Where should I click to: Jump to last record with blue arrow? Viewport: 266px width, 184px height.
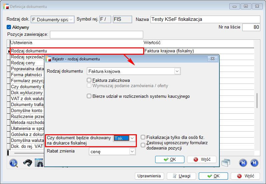[254, 162]
